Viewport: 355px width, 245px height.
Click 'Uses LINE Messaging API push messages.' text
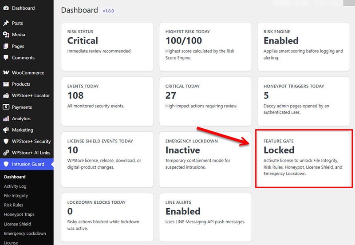pyautogui.click(x=205, y=222)
